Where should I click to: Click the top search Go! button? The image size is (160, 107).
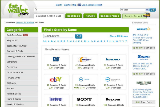(153, 10)
